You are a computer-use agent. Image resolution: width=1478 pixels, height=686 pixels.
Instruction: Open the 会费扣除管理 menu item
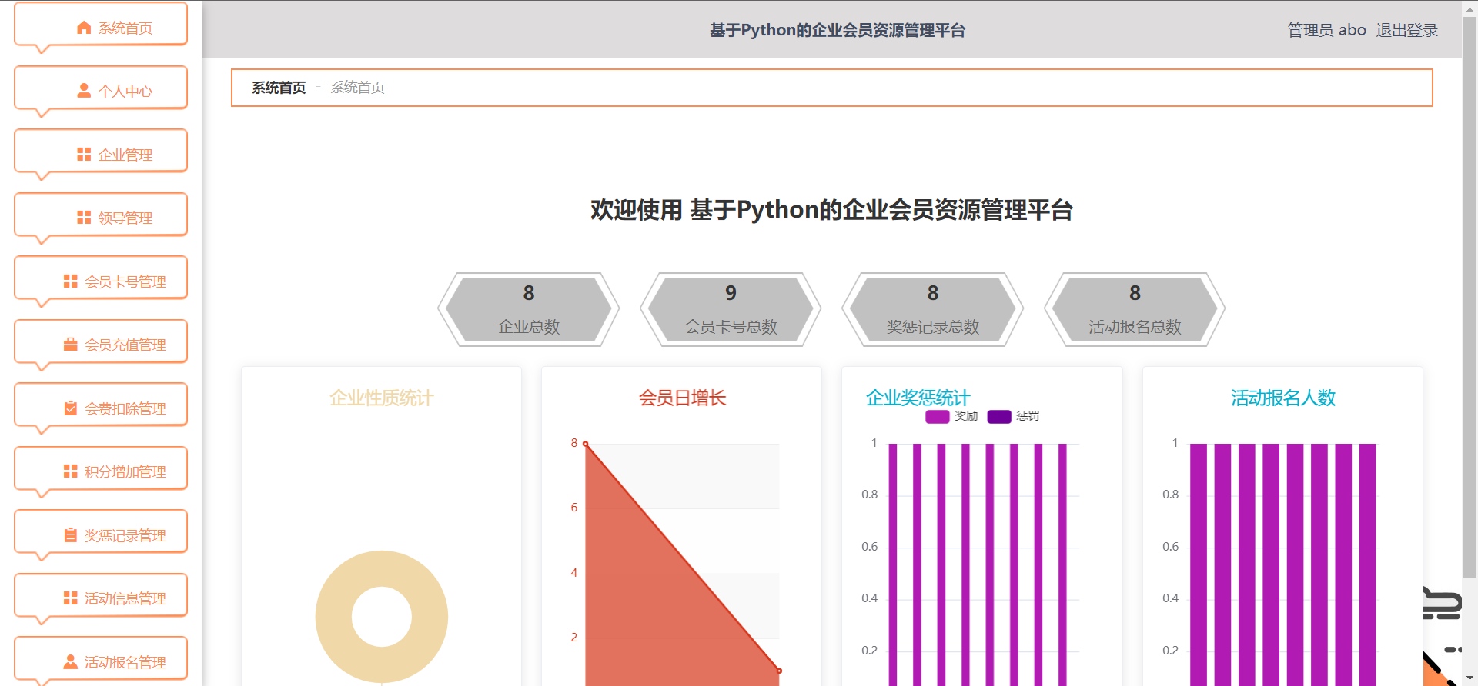pyautogui.click(x=101, y=405)
